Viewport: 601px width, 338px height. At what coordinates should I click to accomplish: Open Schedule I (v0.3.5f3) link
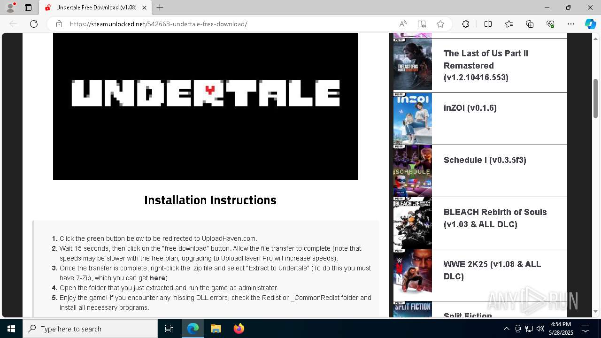485,160
